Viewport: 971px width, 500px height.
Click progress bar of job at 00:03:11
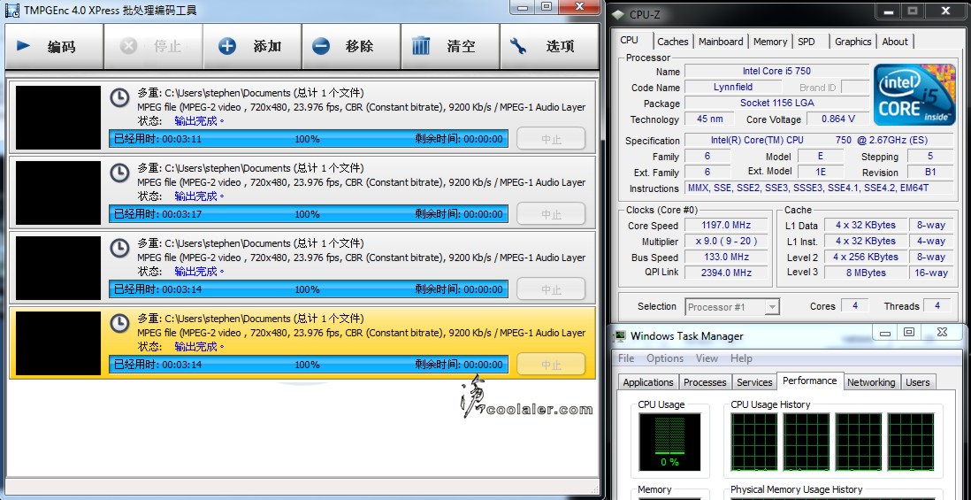309,139
